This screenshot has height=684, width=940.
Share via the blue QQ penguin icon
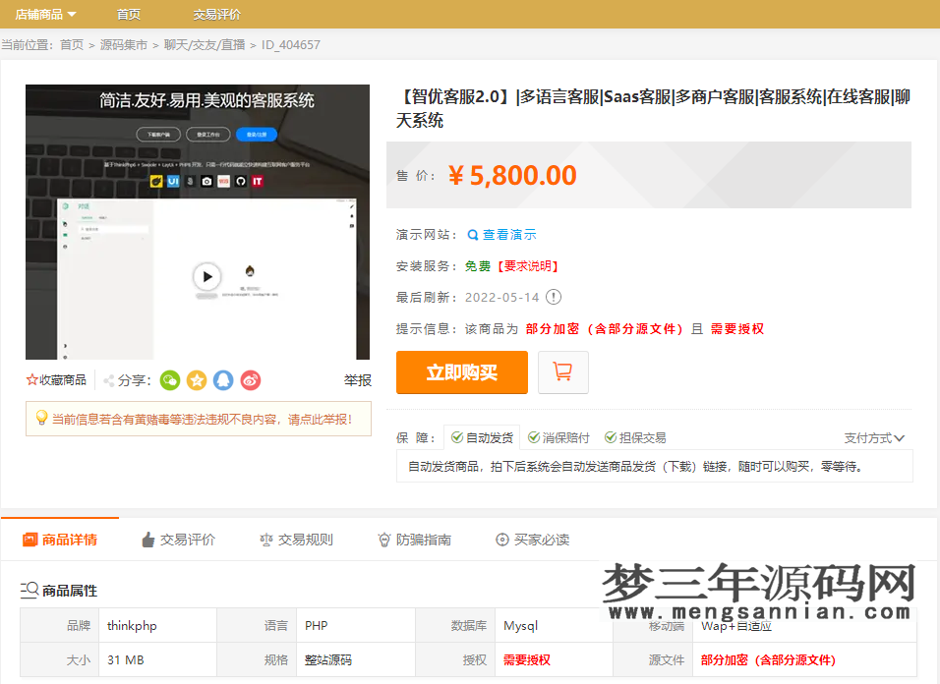[223, 379]
